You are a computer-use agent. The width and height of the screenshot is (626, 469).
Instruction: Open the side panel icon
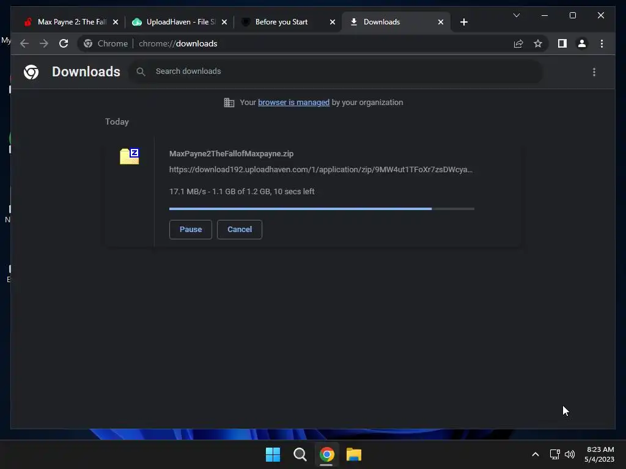point(562,43)
